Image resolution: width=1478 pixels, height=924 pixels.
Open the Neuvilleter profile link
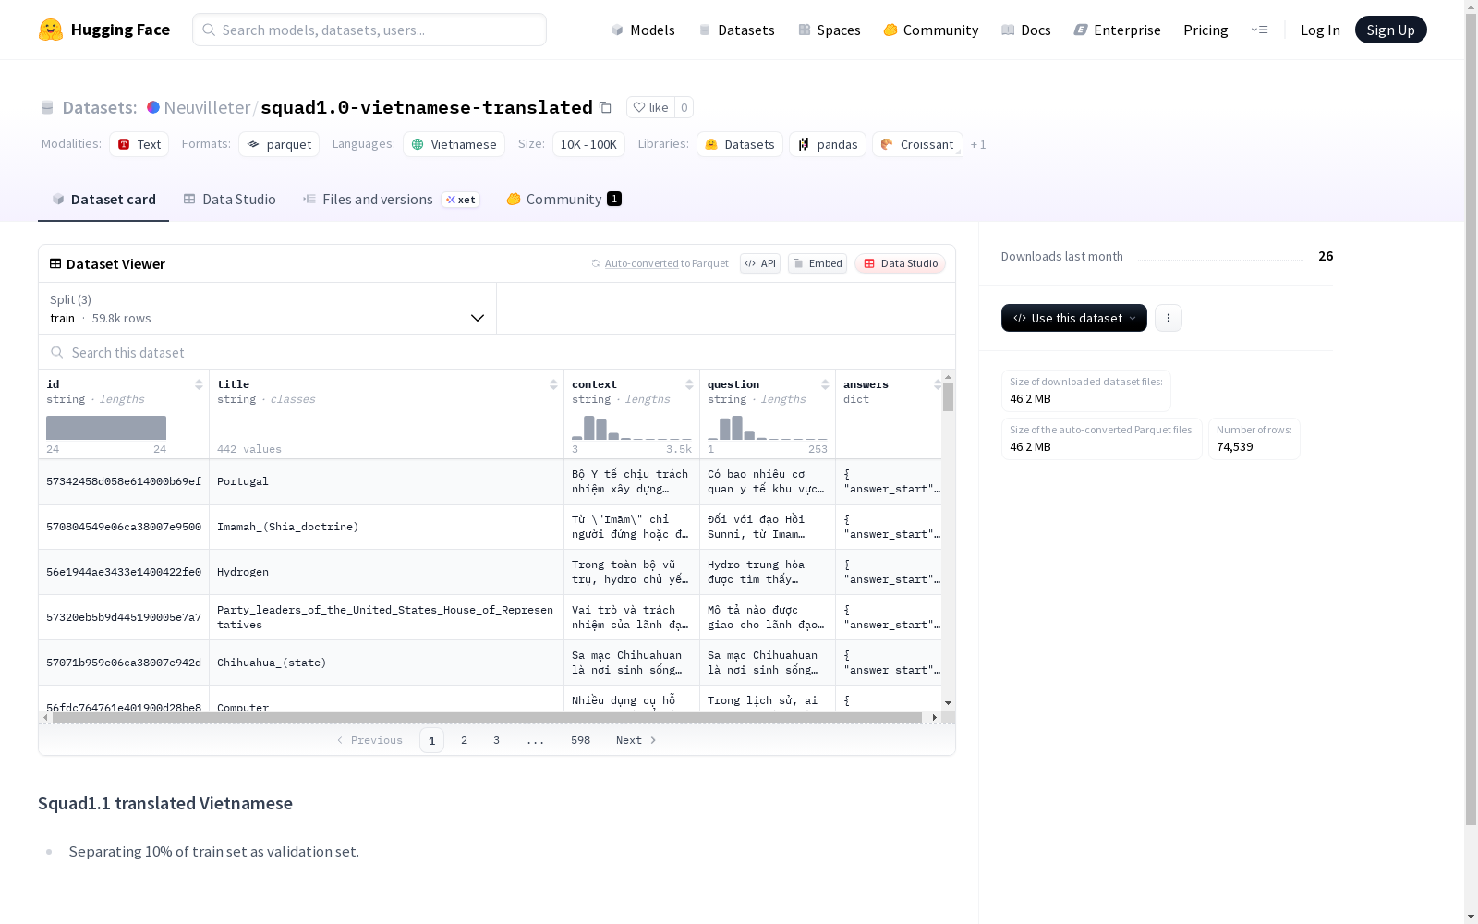[207, 107]
